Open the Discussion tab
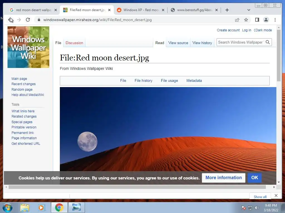 point(74,43)
